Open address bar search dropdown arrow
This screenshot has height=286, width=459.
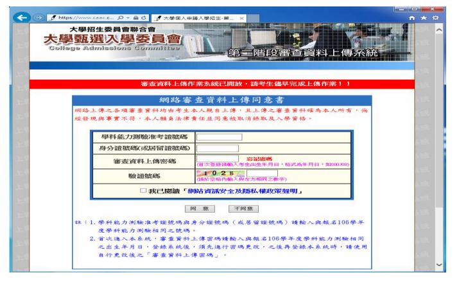[x=128, y=18]
